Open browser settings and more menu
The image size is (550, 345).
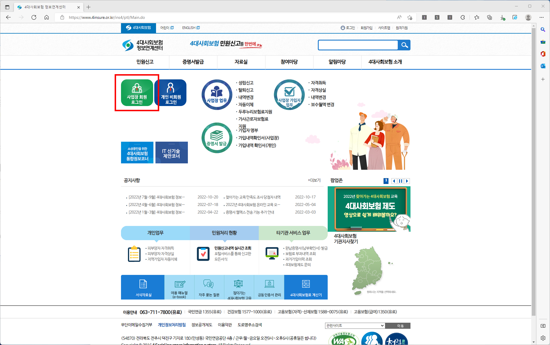tap(542, 17)
